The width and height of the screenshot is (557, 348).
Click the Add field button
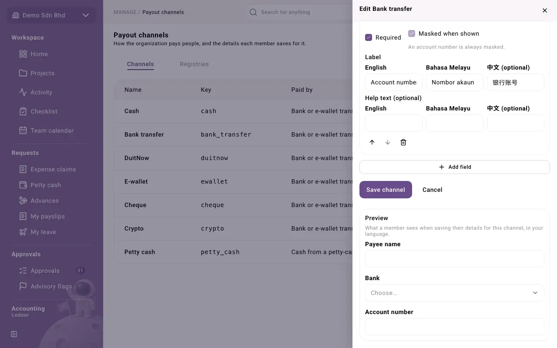click(x=455, y=167)
